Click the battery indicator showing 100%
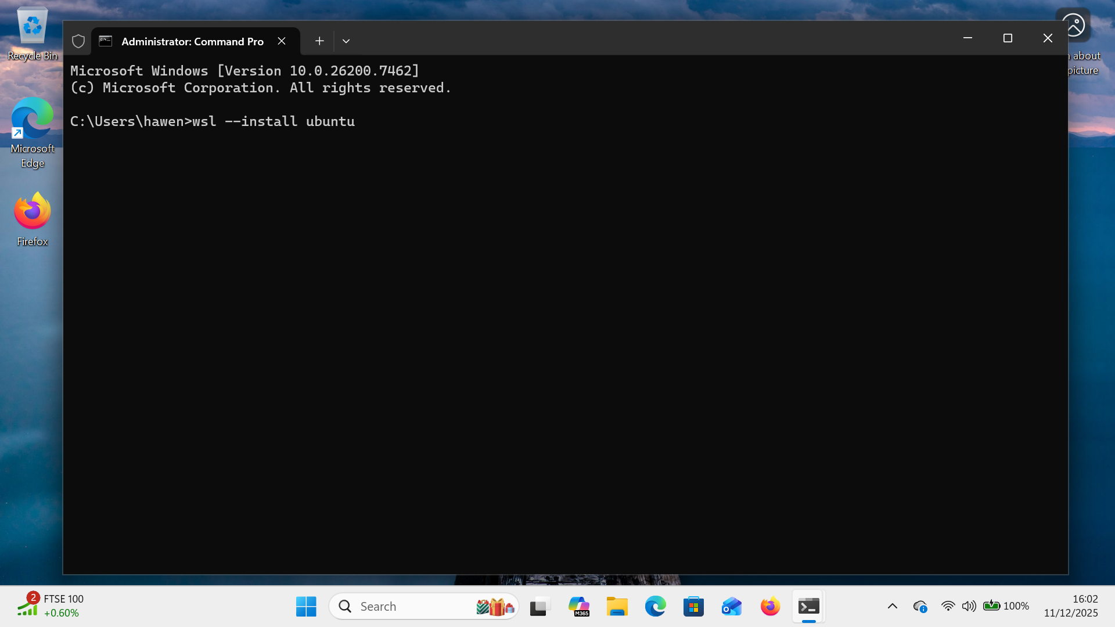Image resolution: width=1115 pixels, height=627 pixels. tap(994, 606)
